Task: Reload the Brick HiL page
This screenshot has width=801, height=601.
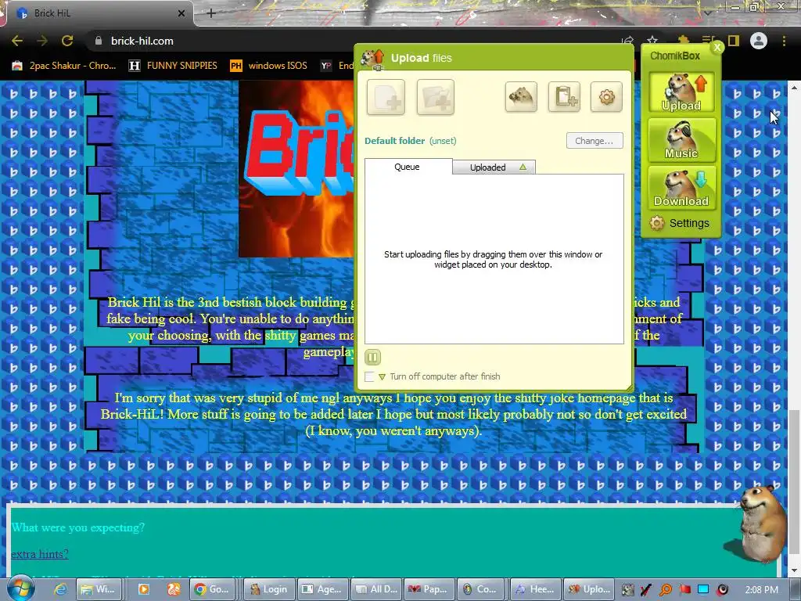Action: click(67, 41)
